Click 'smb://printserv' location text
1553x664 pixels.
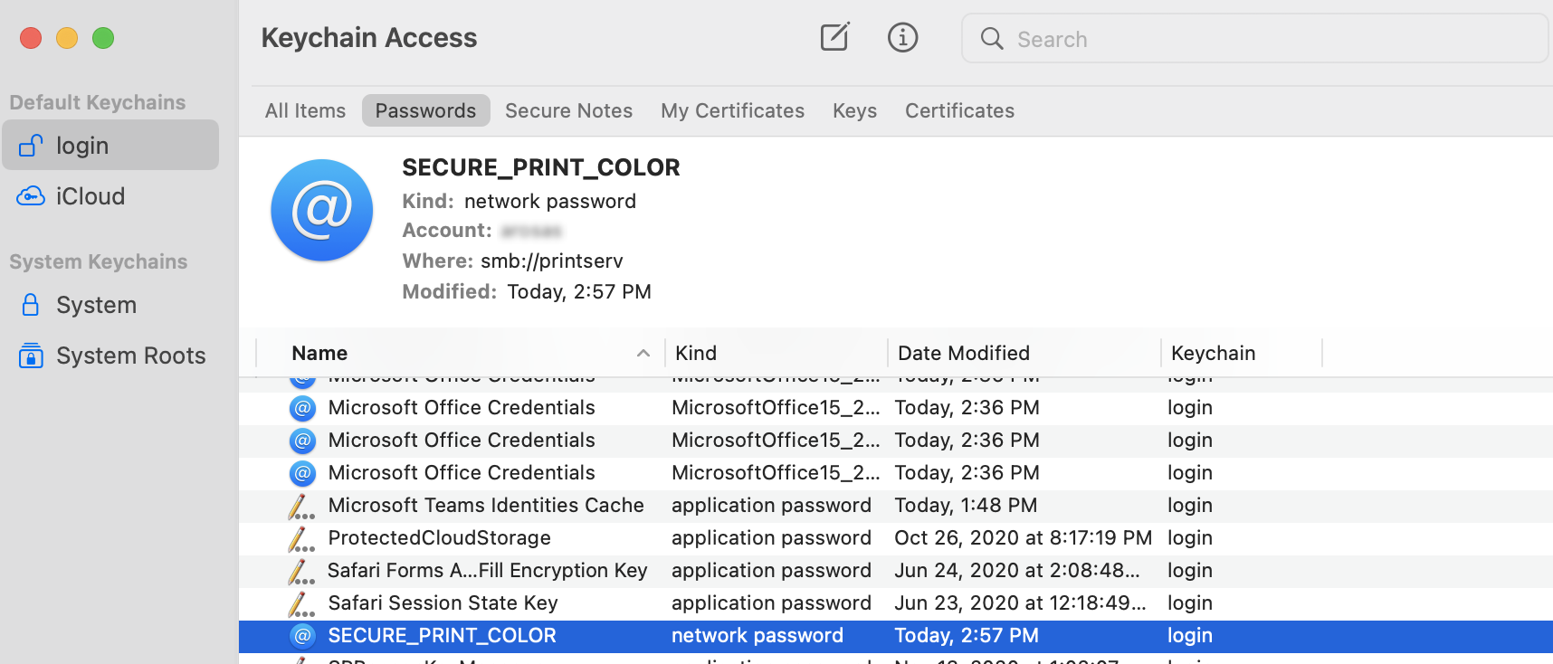tap(551, 261)
